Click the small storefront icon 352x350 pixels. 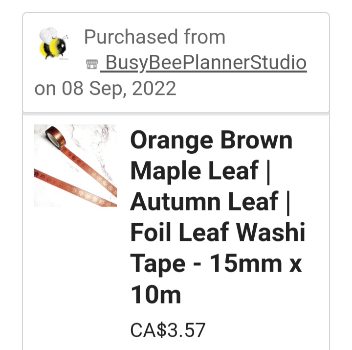pyautogui.click(x=92, y=64)
